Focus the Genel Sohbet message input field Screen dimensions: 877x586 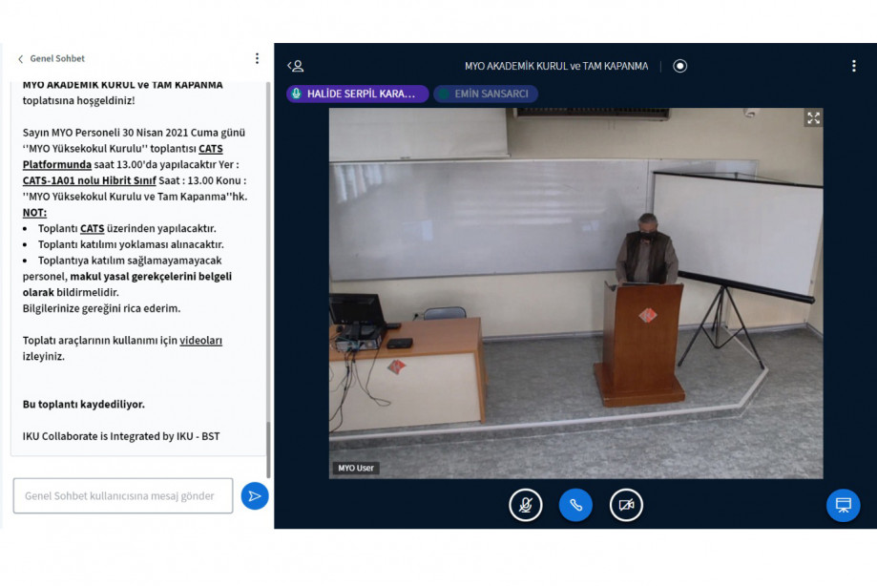(x=123, y=495)
